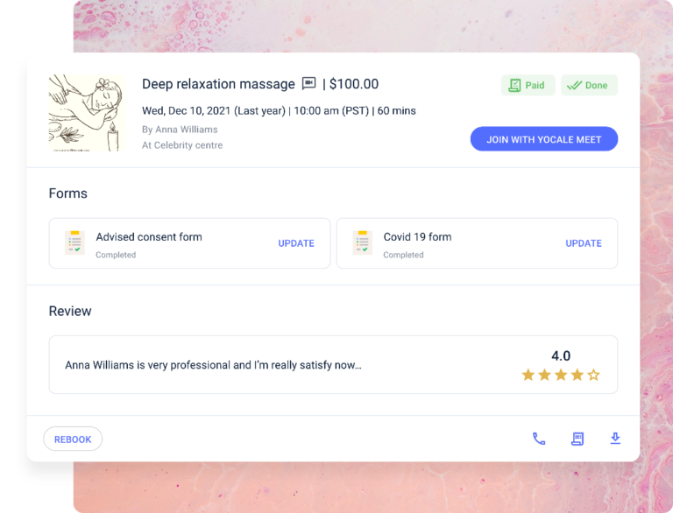The image size is (673, 513).
Task: Select the Advised consent form title
Action: point(149,236)
